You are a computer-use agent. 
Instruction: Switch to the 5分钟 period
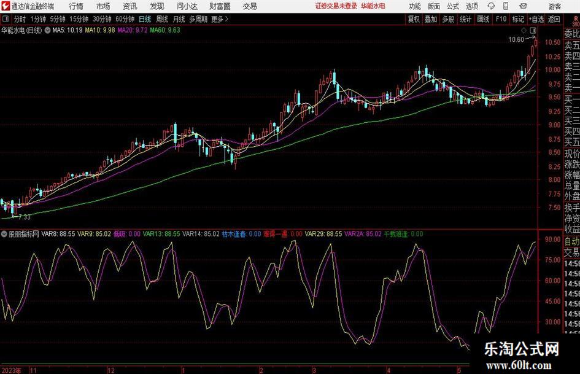[x=57, y=19]
